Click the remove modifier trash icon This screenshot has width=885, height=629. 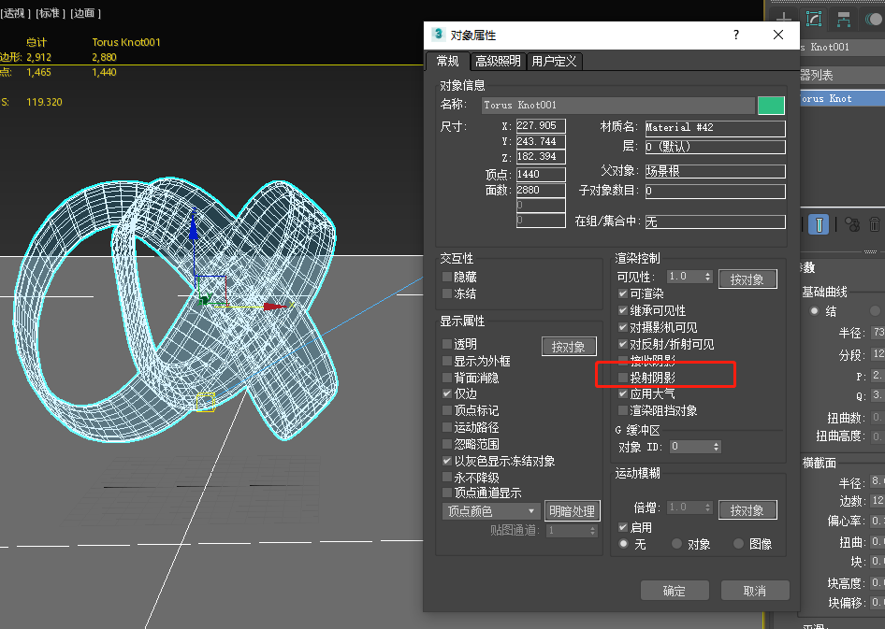tap(873, 224)
